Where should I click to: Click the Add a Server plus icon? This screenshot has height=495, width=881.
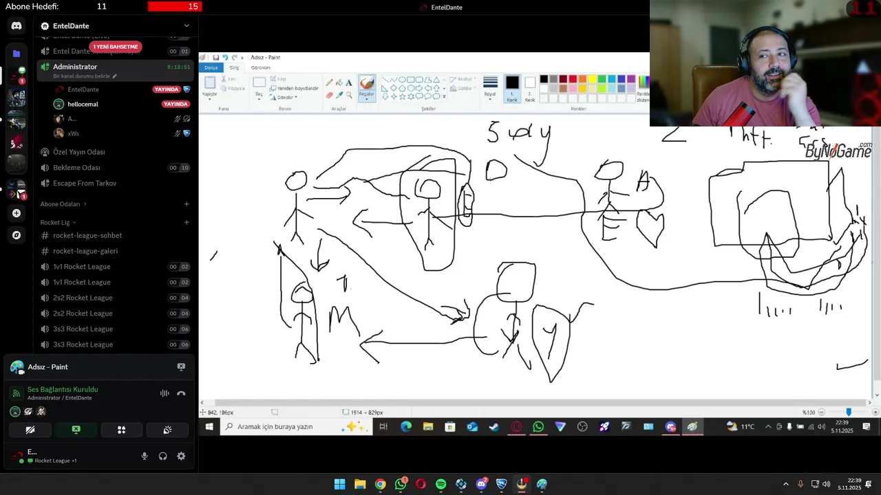pyautogui.click(x=17, y=213)
